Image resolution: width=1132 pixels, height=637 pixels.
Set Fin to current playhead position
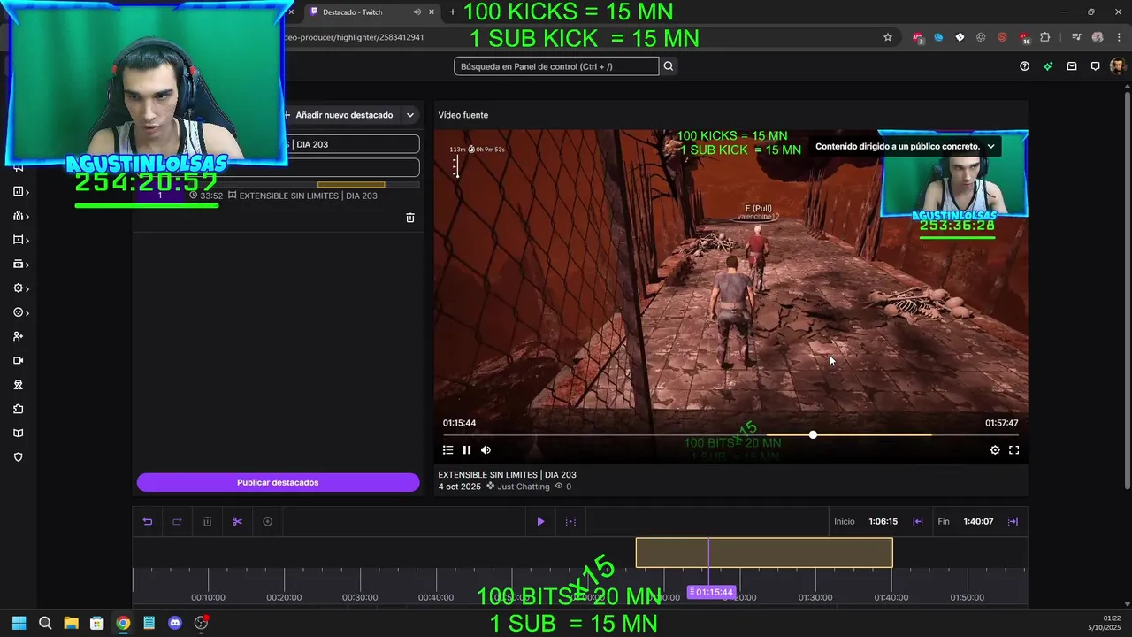[1013, 521]
